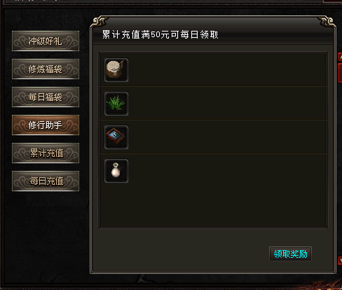Claim rewards with the 领取奖励 button
This screenshot has width=342, height=290.
tap(290, 254)
